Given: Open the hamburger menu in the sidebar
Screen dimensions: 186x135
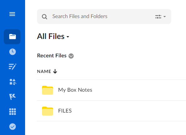Looking at the screenshot, I should 12,14.
